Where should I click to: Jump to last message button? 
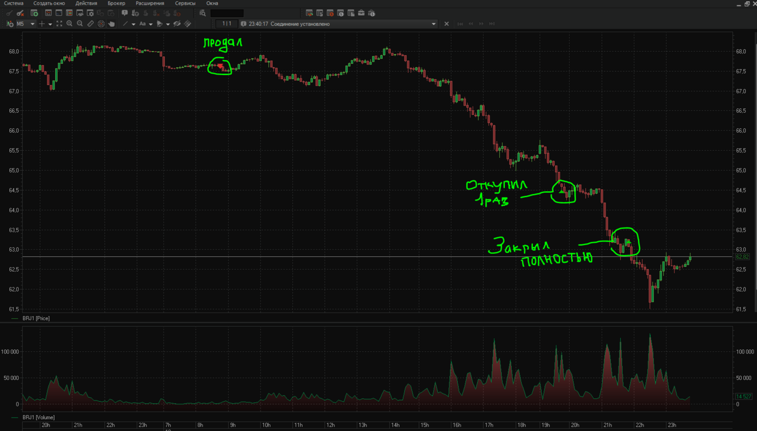pos(492,24)
